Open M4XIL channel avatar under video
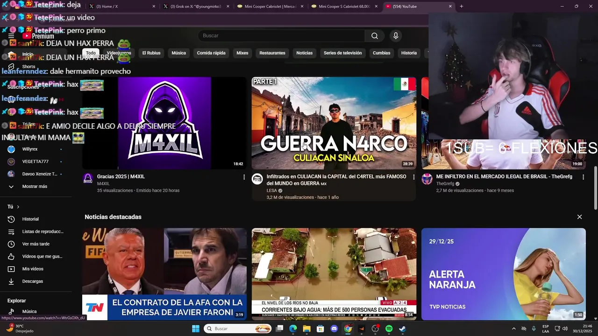 pos(88,179)
